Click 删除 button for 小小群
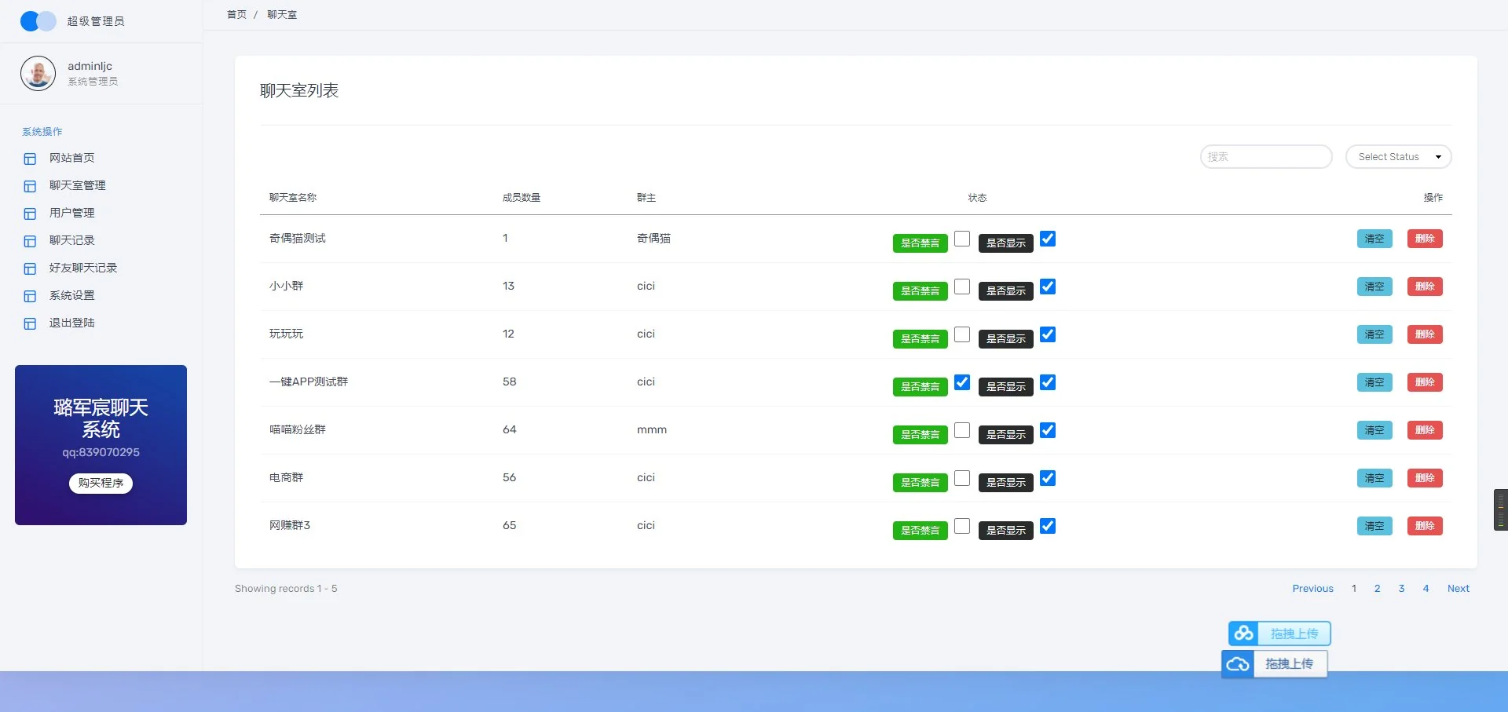The height and width of the screenshot is (712, 1508). click(1424, 287)
